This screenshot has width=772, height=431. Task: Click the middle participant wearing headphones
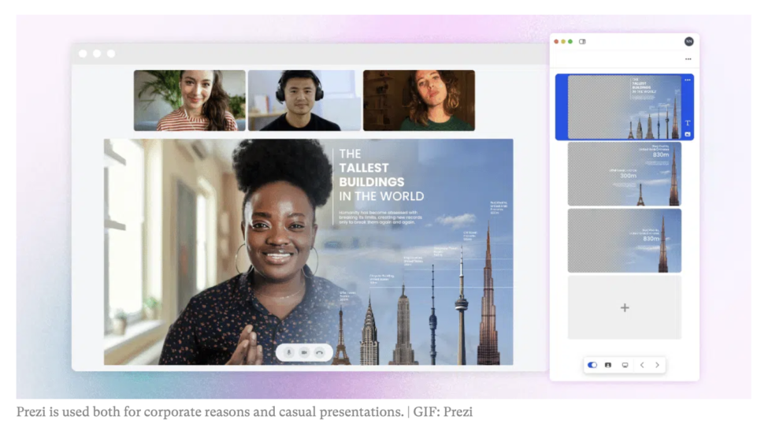click(x=304, y=100)
